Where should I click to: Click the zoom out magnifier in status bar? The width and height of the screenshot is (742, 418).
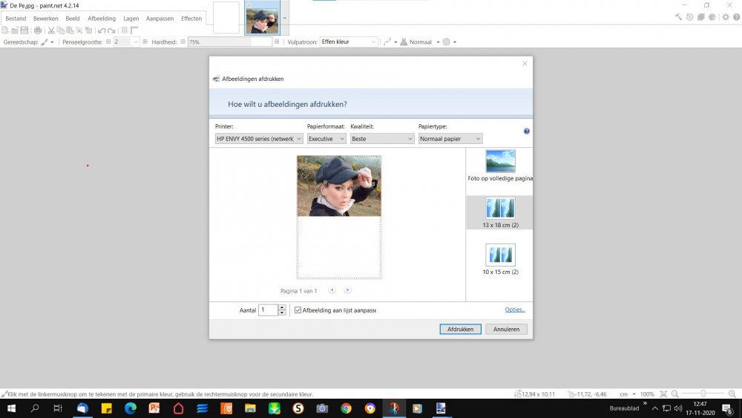(x=674, y=393)
